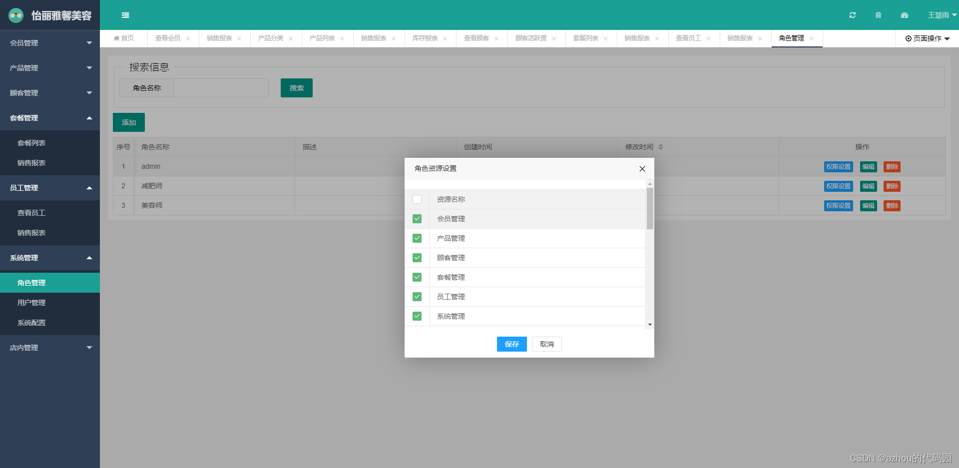Close the 角色资源设置 dialog with X
This screenshot has width=959, height=468.
pyautogui.click(x=642, y=169)
